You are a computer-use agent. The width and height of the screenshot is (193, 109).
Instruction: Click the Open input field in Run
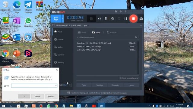click(33, 85)
